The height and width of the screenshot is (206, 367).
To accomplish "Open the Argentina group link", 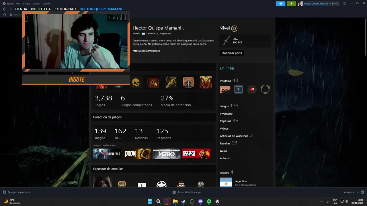I will coord(241,181).
